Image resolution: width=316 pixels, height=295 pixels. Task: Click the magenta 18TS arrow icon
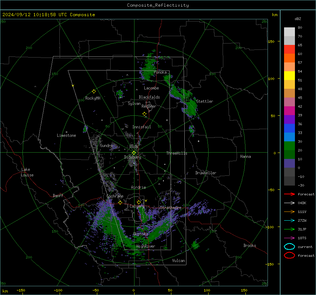[289, 238]
